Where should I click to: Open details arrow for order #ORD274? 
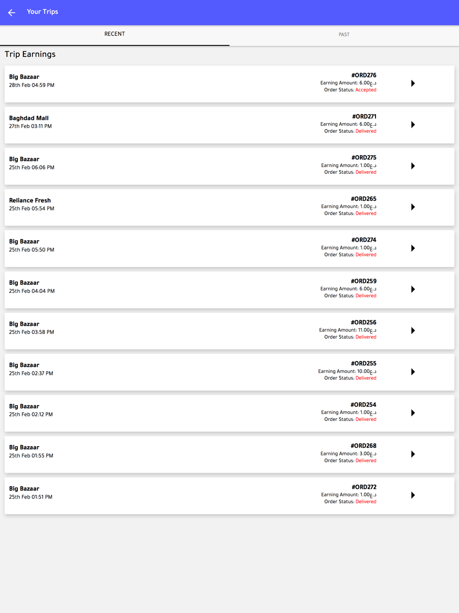click(x=413, y=248)
